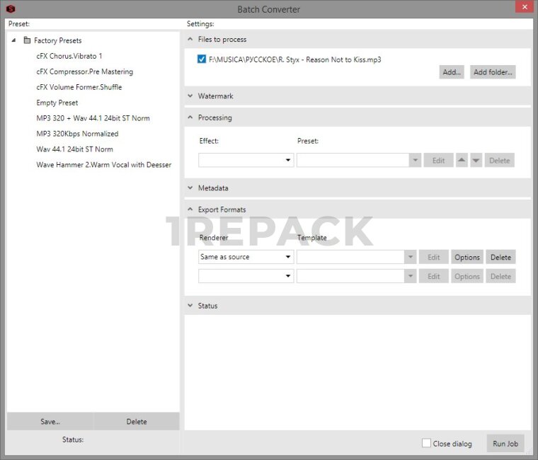Collapse the Export Formats section
Screen dimensions: 538x460
pos(190,209)
